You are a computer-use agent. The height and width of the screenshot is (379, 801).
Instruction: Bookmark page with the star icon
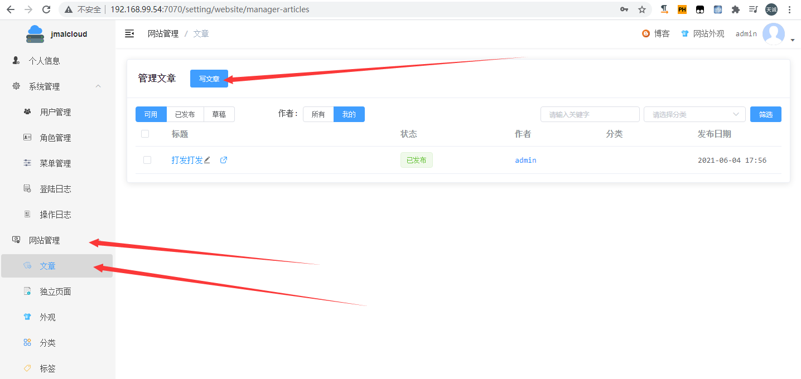pyautogui.click(x=642, y=9)
